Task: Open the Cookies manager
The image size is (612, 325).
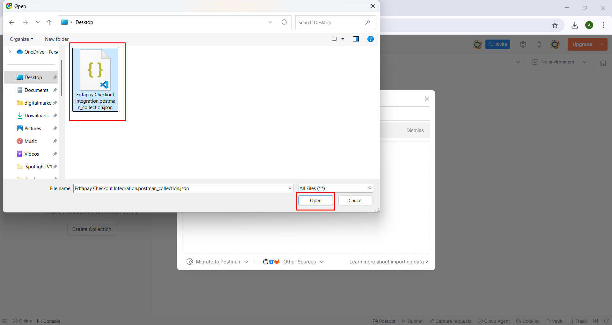Action: (x=528, y=321)
